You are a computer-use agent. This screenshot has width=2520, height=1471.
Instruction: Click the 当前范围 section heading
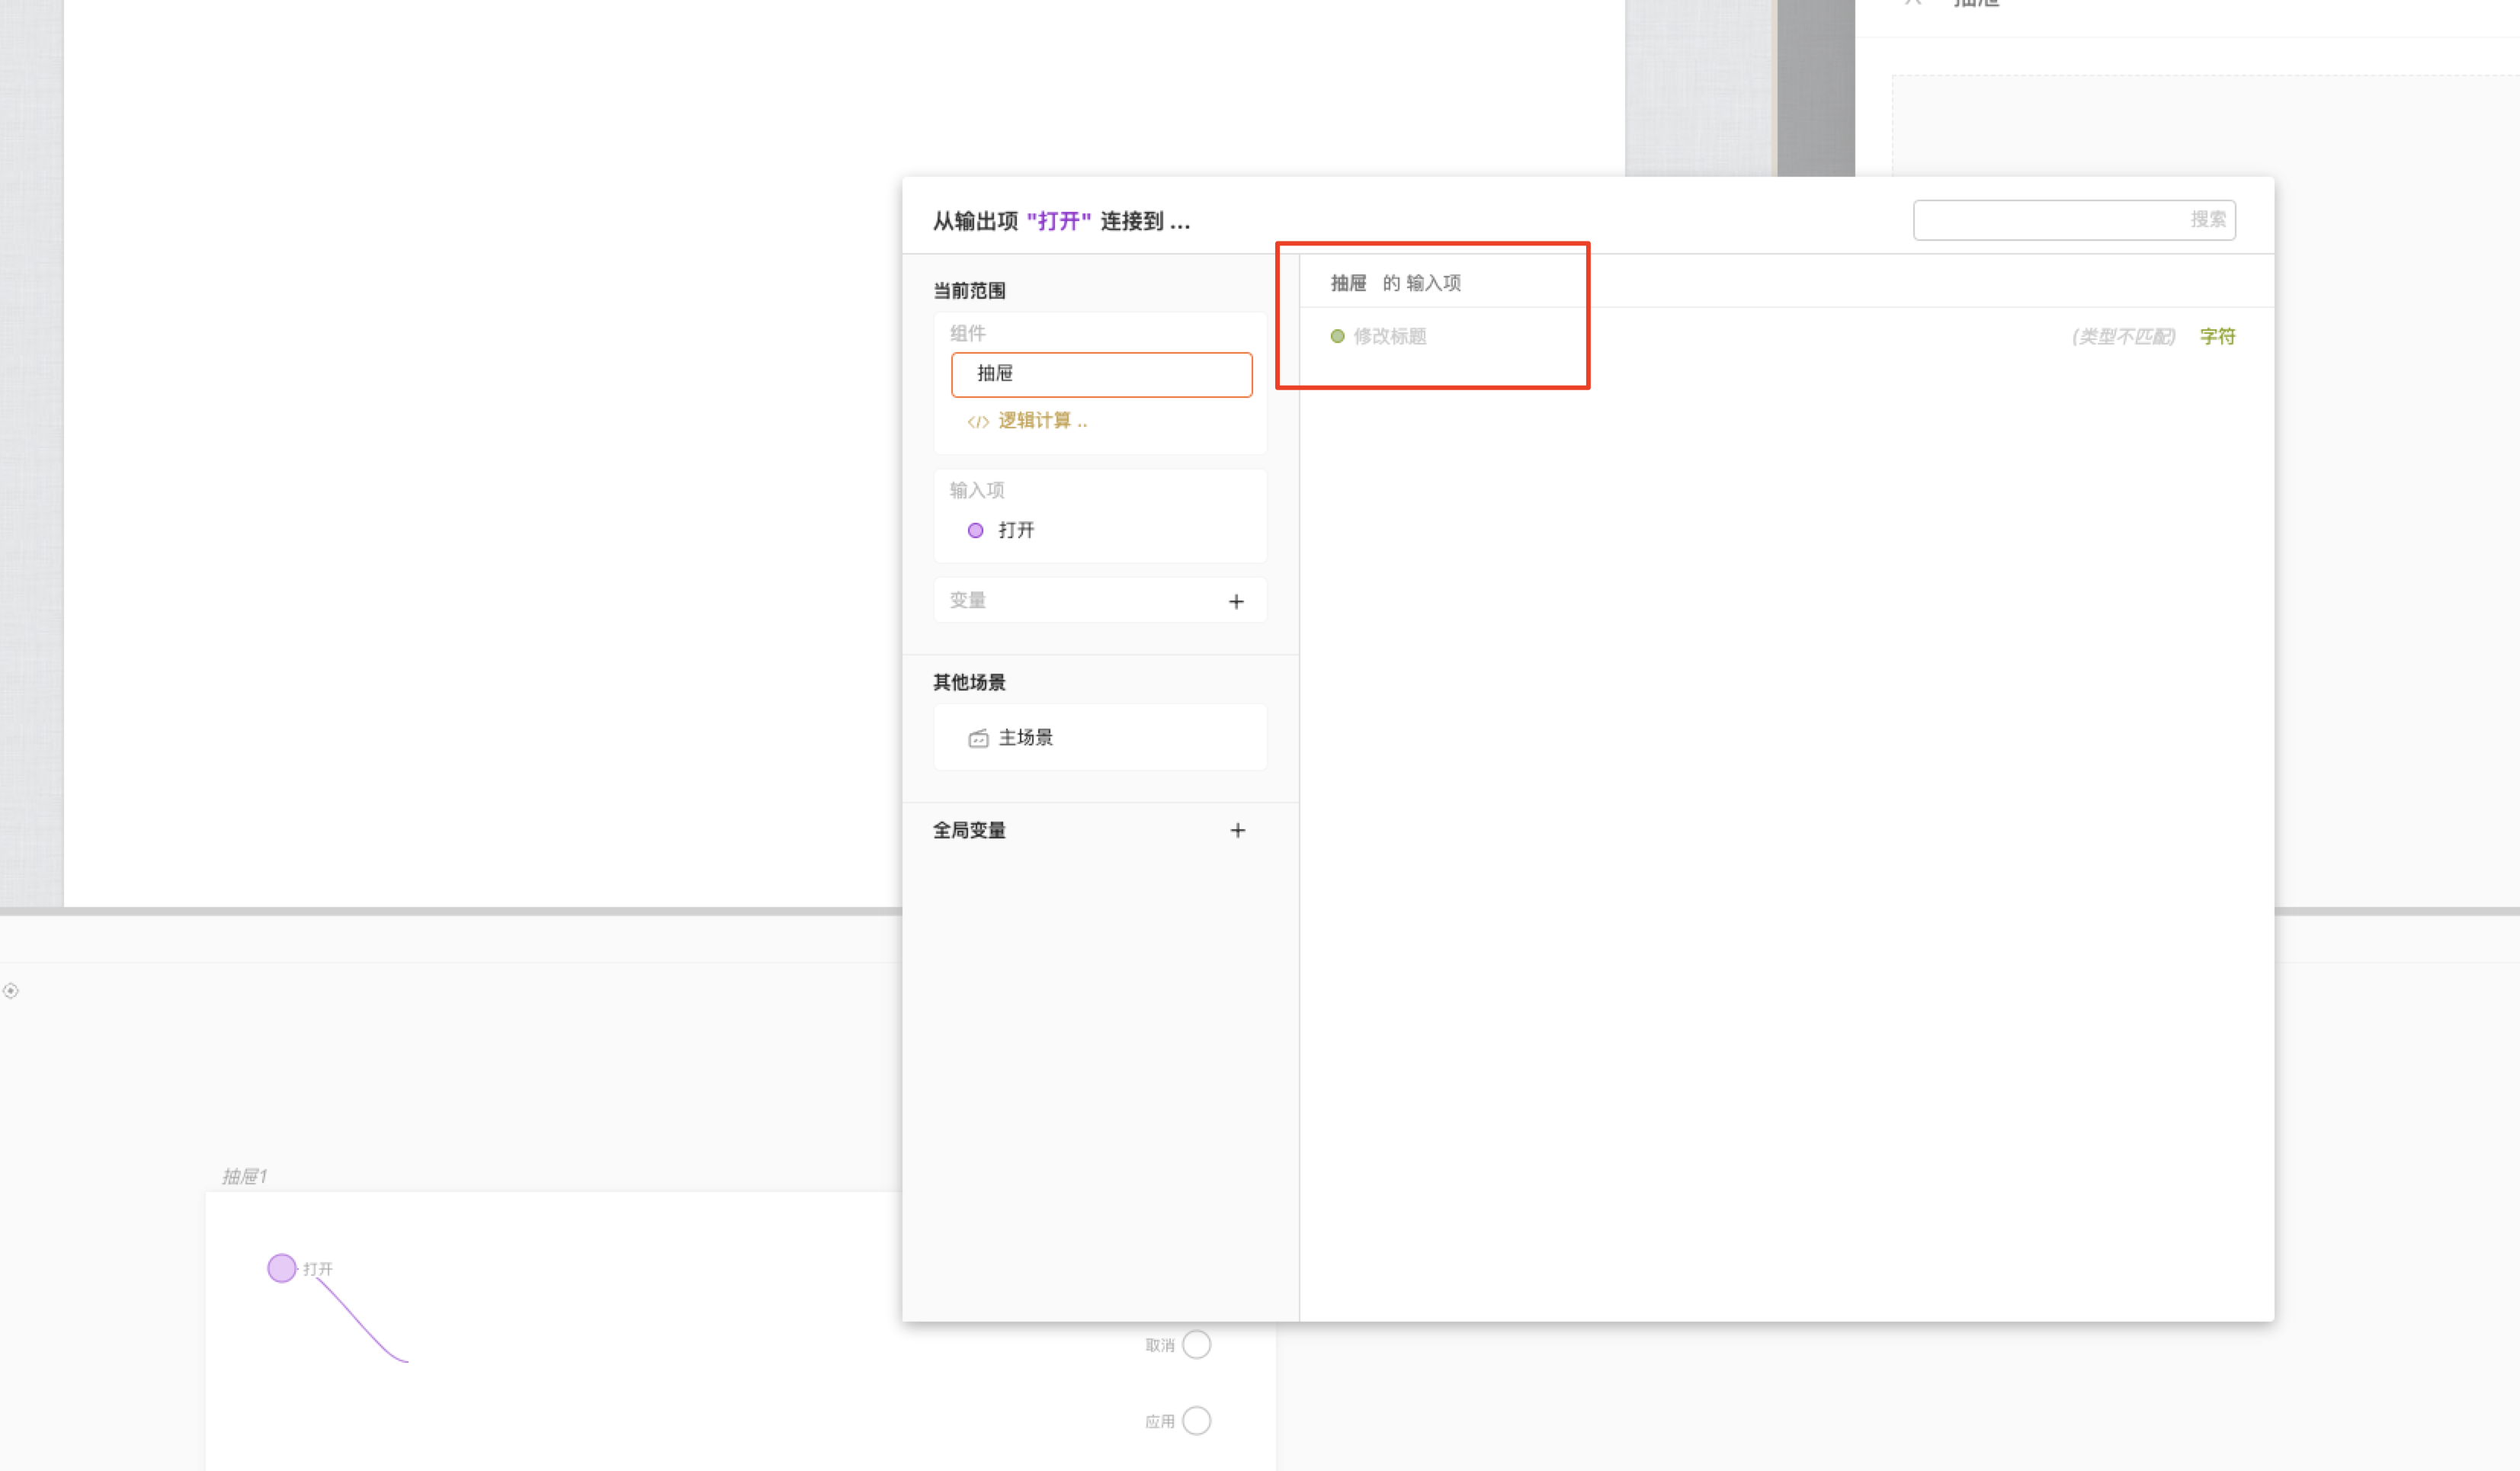(x=969, y=291)
